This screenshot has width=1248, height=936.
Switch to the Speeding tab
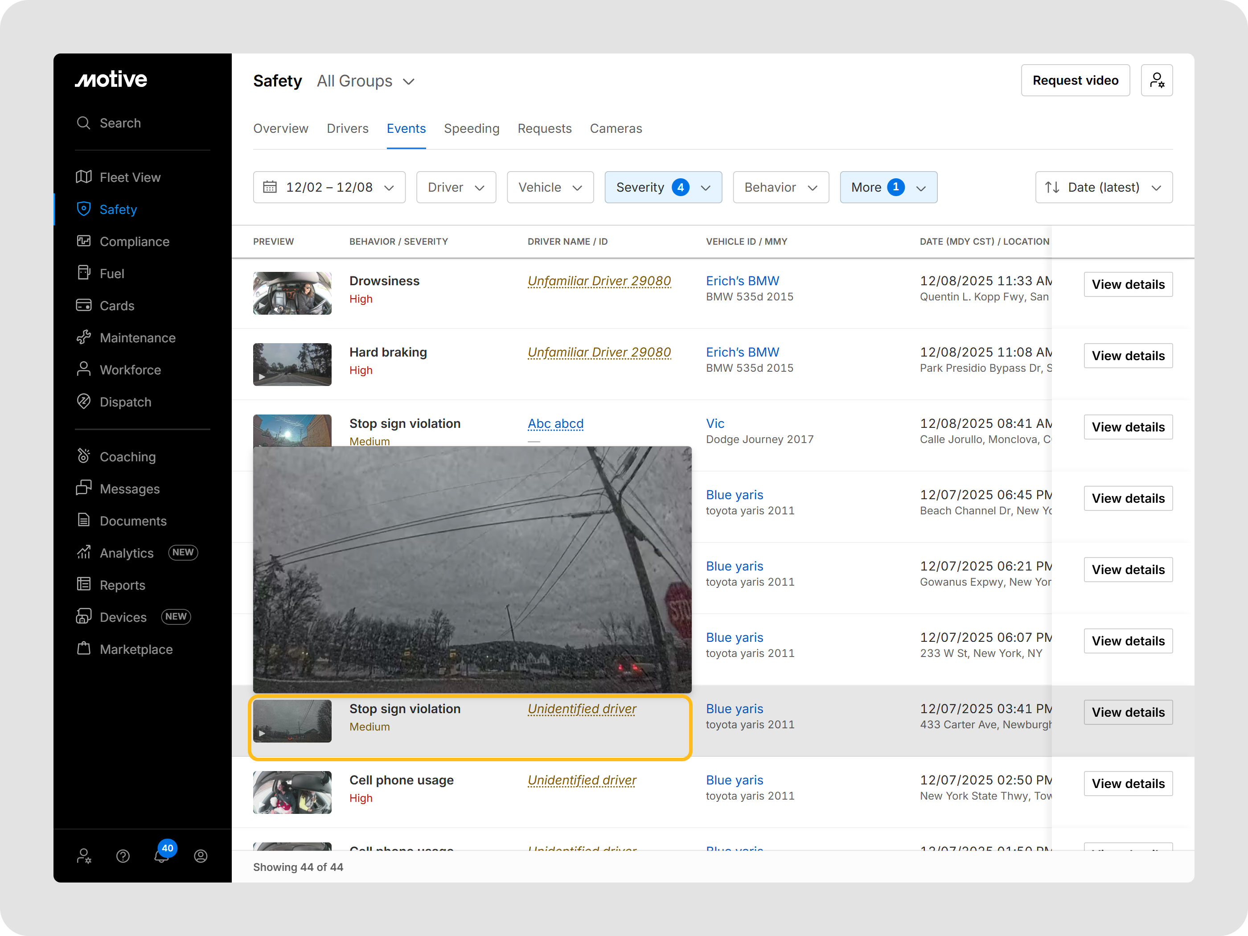(x=471, y=129)
